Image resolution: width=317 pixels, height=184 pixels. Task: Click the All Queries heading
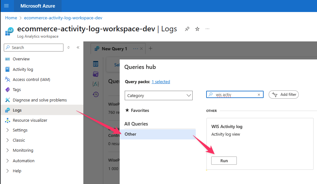click(x=136, y=124)
